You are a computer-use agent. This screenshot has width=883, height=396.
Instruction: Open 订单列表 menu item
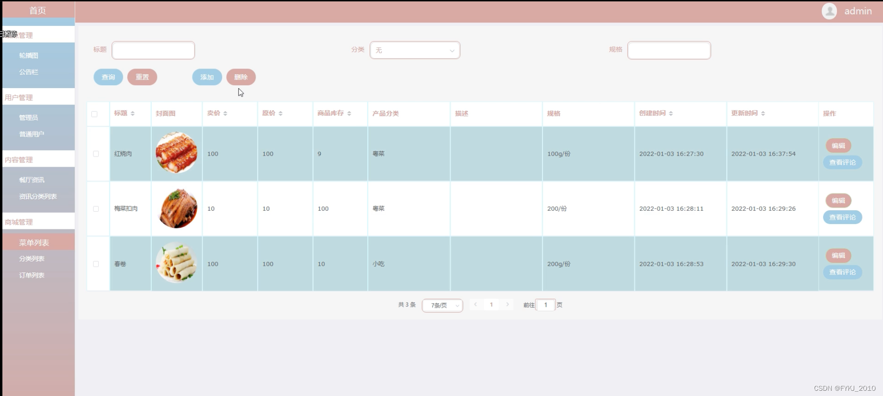[x=32, y=276]
